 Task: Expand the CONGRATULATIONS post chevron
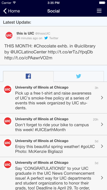click(x=102, y=178)
